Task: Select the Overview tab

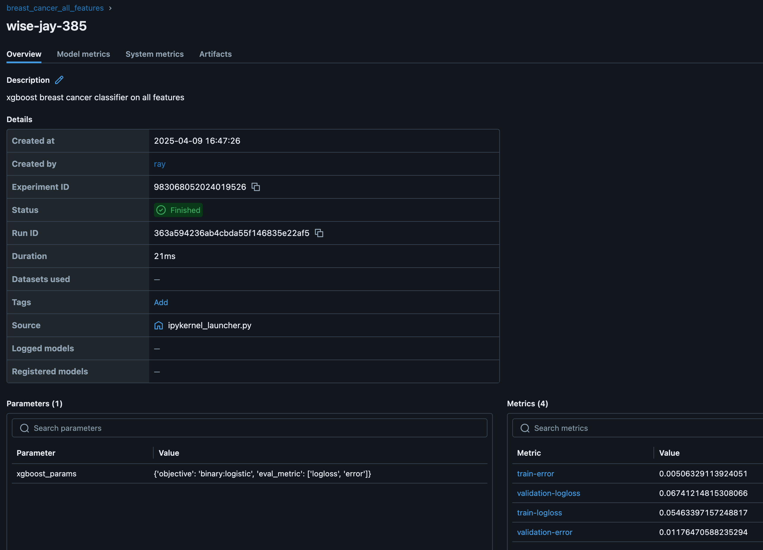Action: 24,54
